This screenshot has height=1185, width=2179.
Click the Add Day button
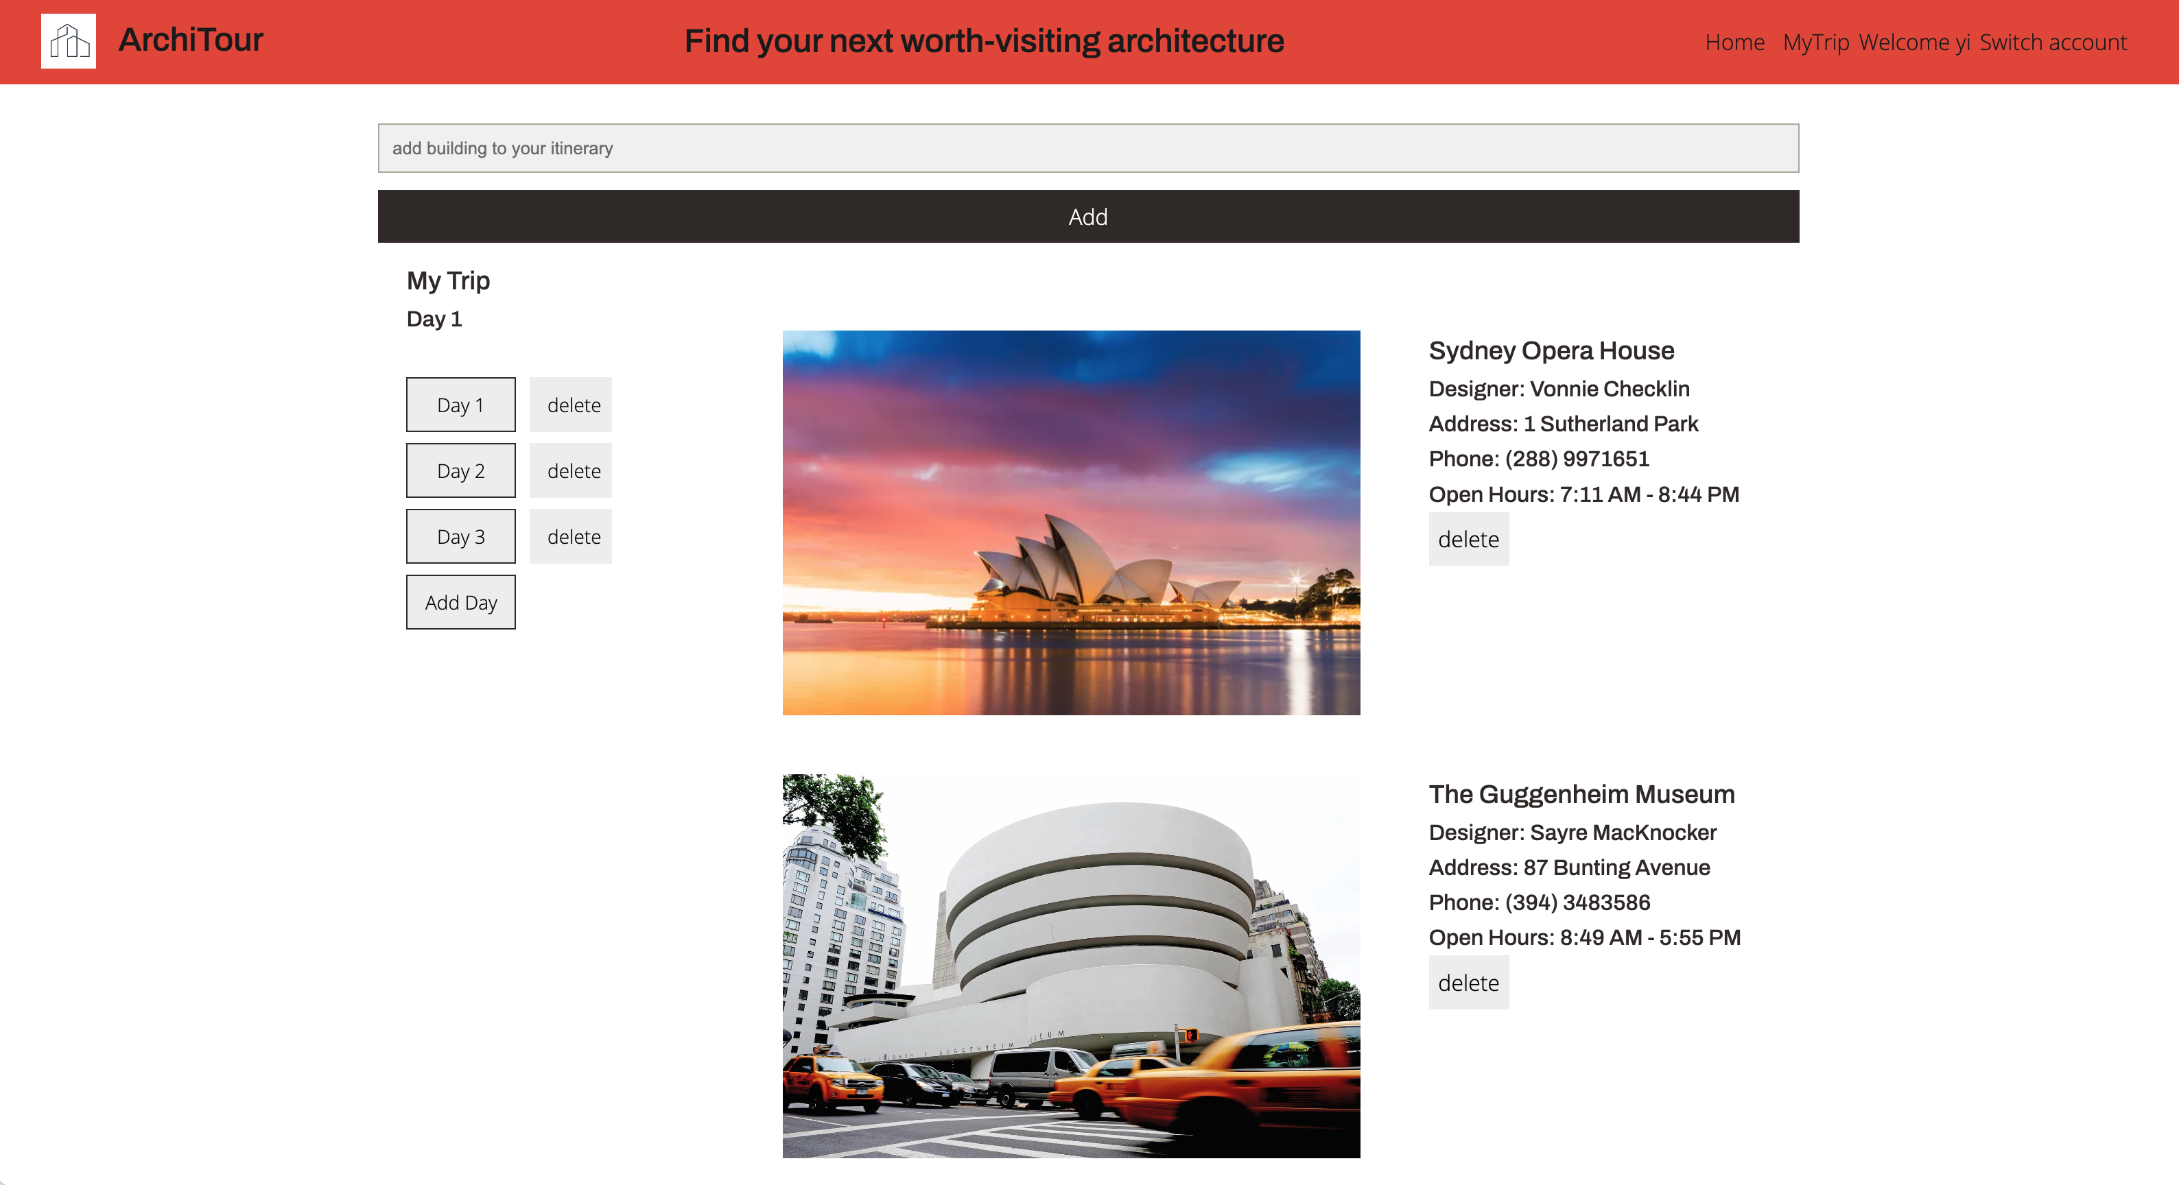(x=460, y=603)
